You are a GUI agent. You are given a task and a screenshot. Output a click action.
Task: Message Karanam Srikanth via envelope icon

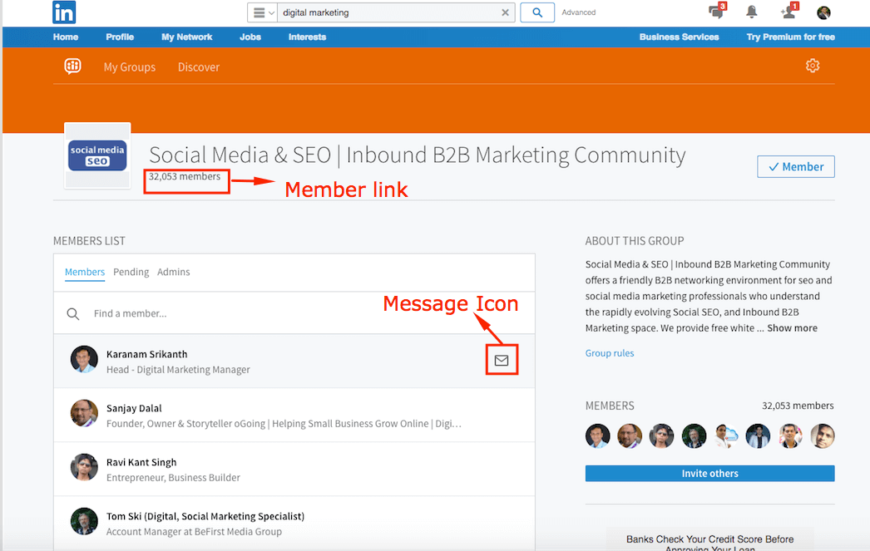tap(502, 361)
